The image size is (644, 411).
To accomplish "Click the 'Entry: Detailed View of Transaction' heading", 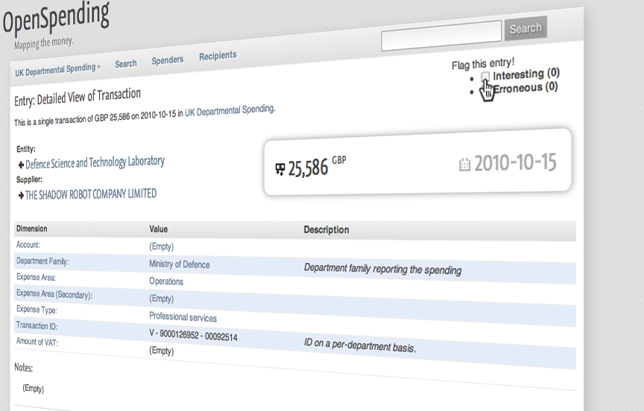I will point(78,97).
